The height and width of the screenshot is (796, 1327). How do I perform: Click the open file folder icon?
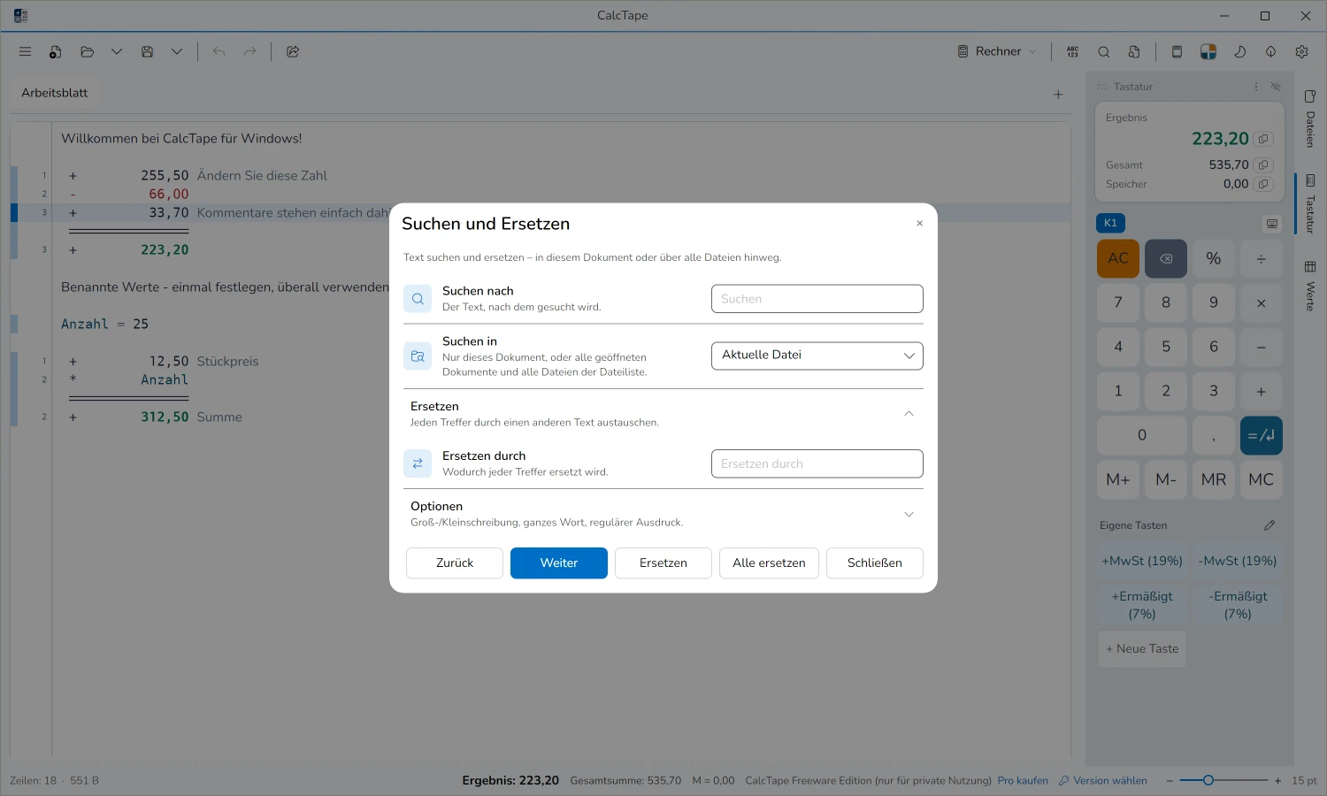coord(87,51)
